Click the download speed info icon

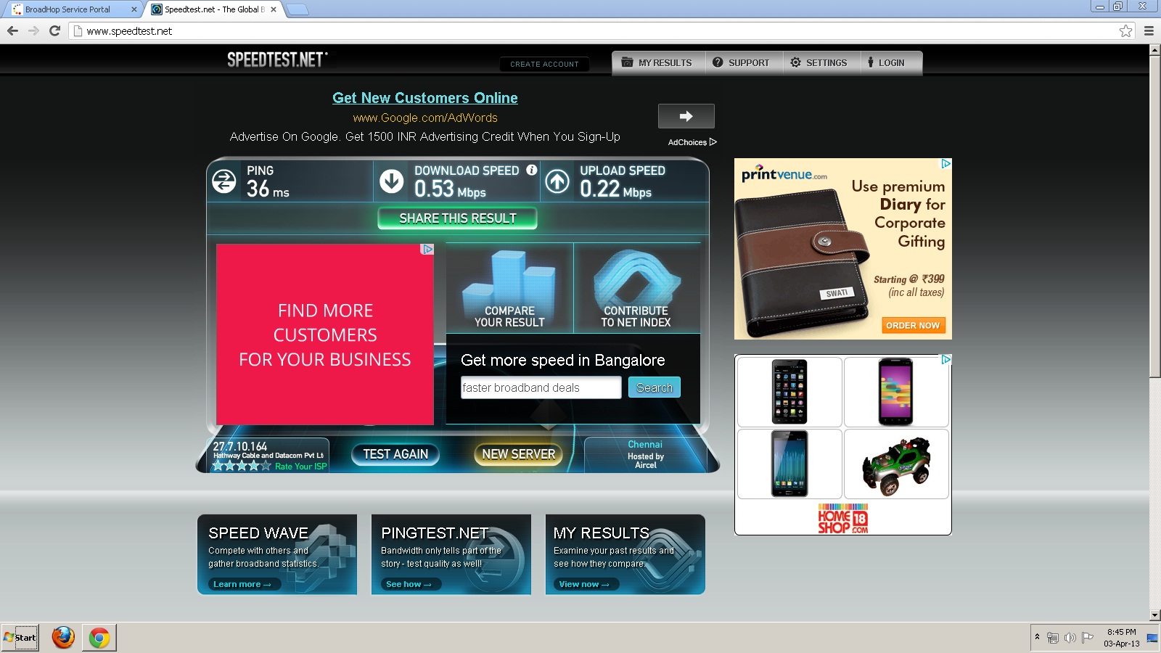pos(532,170)
